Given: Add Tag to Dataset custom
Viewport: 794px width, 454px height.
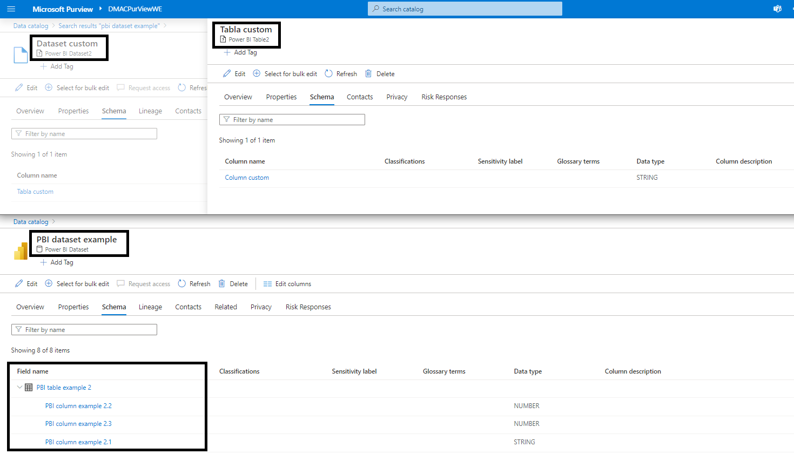Looking at the screenshot, I should [57, 66].
